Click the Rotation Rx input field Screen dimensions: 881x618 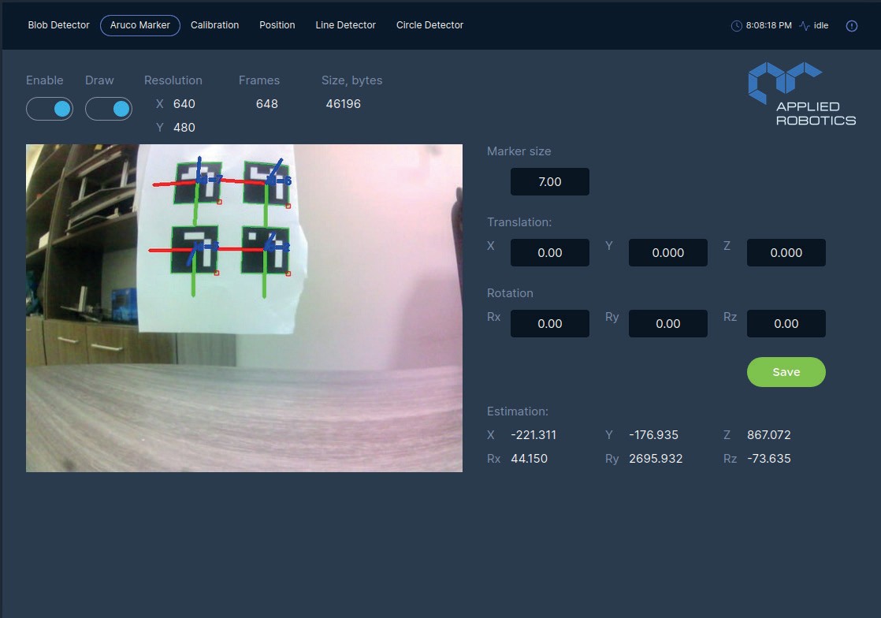[x=550, y=324]
